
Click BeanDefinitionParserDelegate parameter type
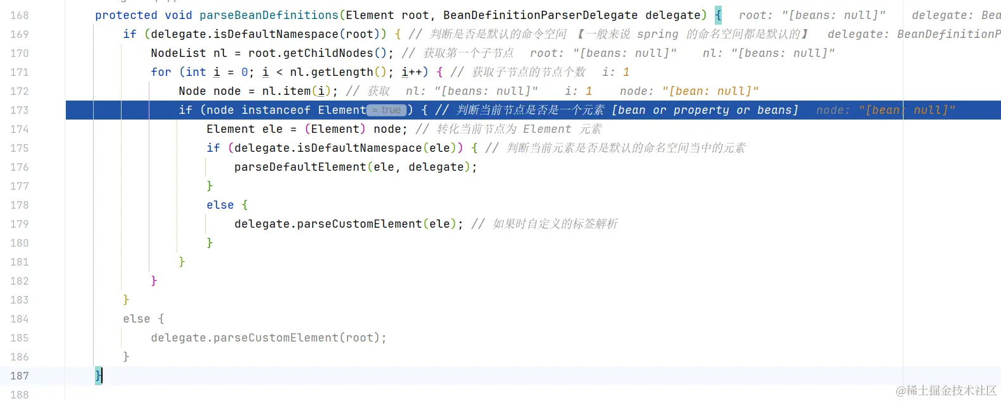click(541, 15)
